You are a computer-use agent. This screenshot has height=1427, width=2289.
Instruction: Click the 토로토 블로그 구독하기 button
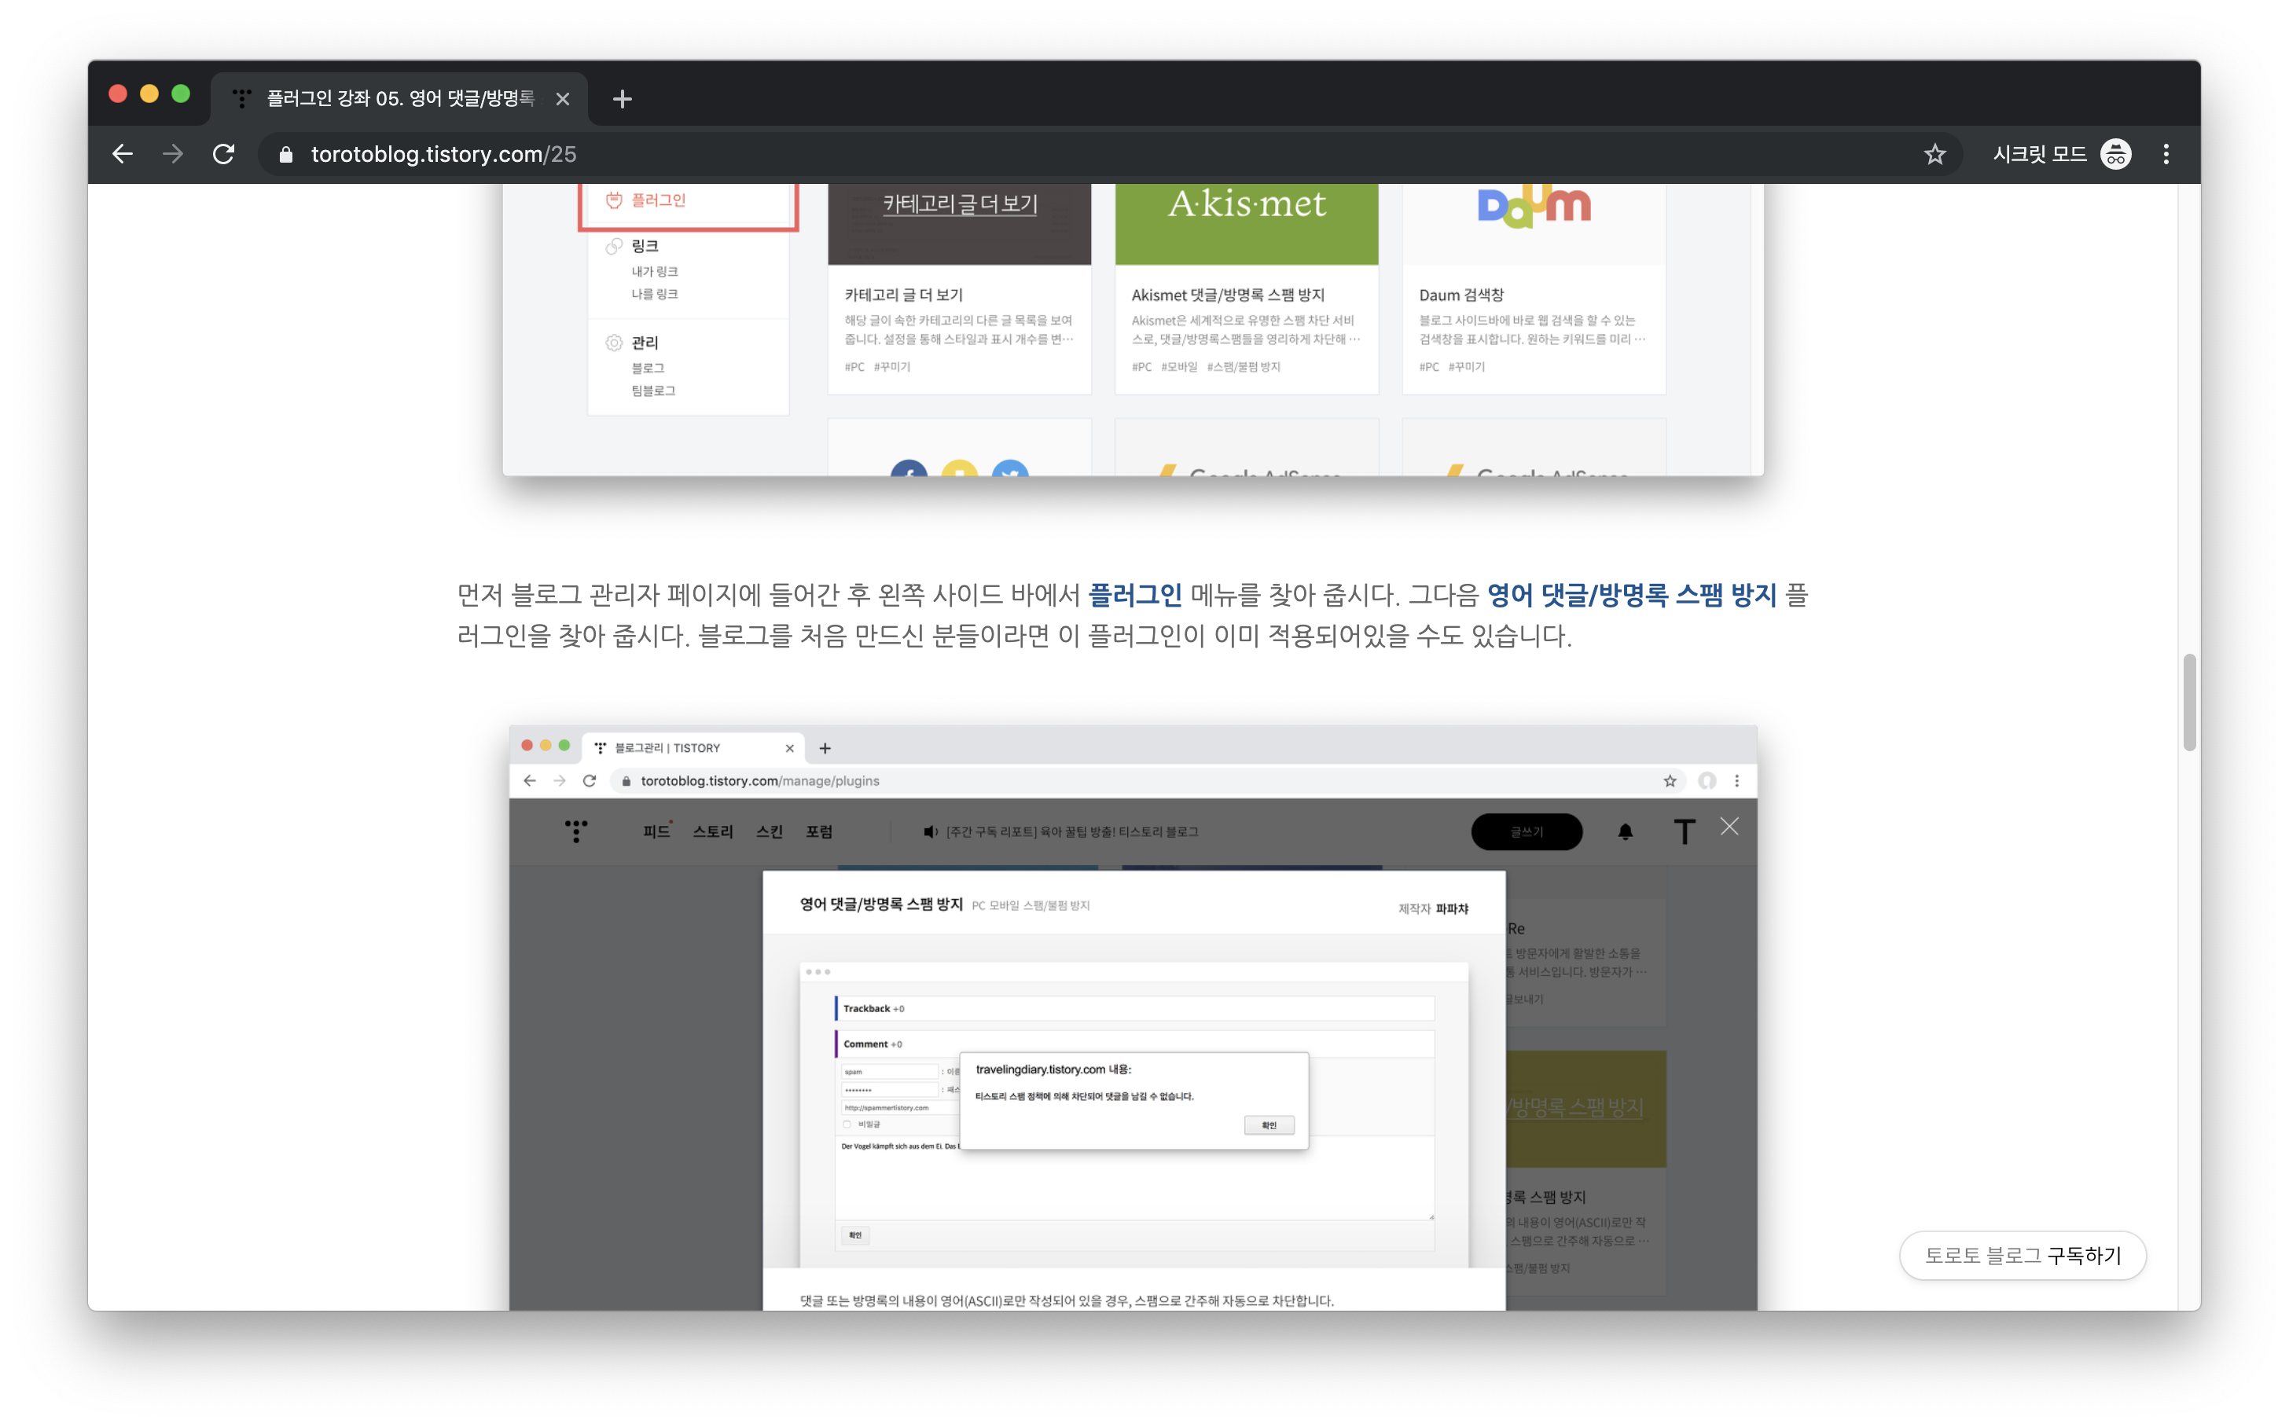[2023, 1255]
